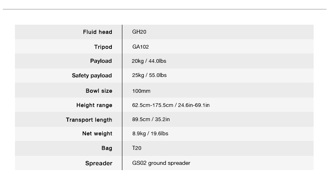
Task: Select the 20kg / 44.0lbs value
Action: pyautogui.click(x=149, y=61)
